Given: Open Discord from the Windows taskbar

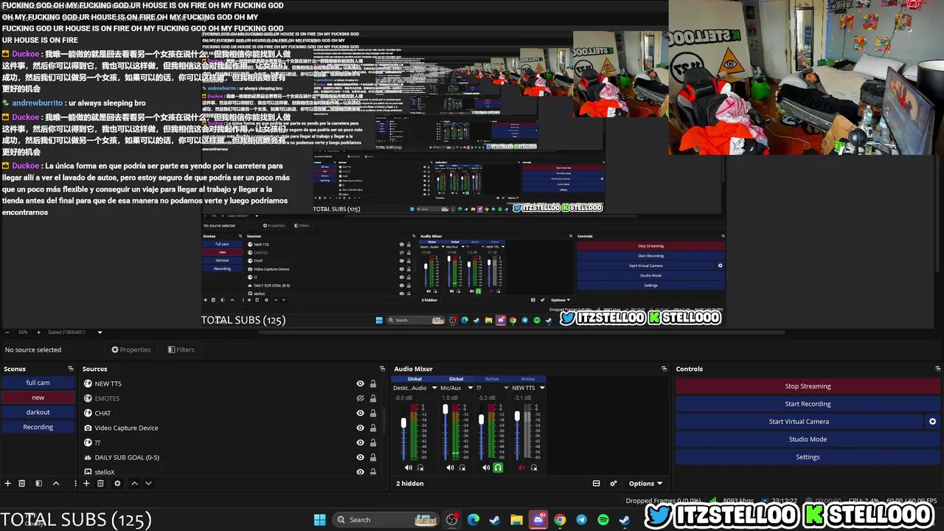Looking at the screenshot, I should tap(538, 520).
